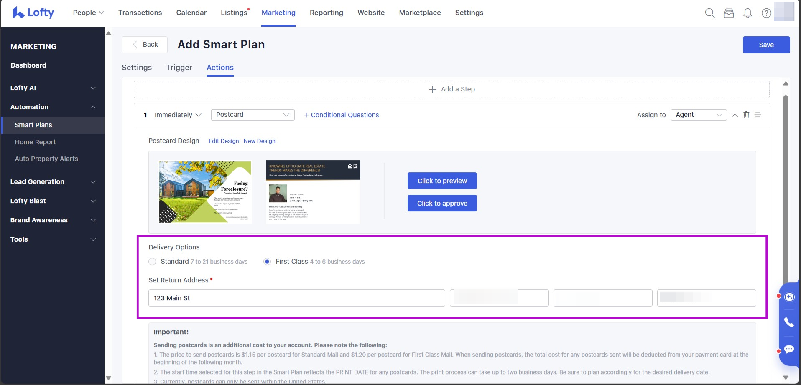The image size is (801, 385).
Task: Open the notifications bell
Action: point(747,13)
